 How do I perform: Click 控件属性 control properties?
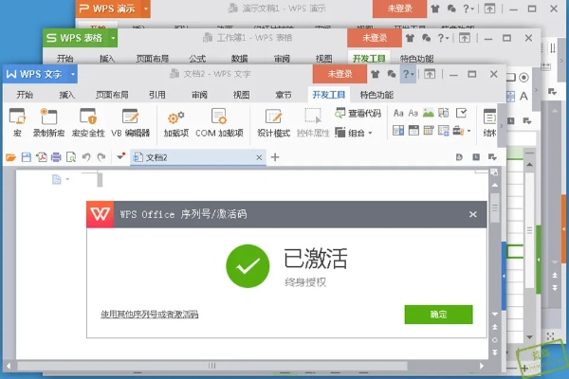tap(313, 122)
